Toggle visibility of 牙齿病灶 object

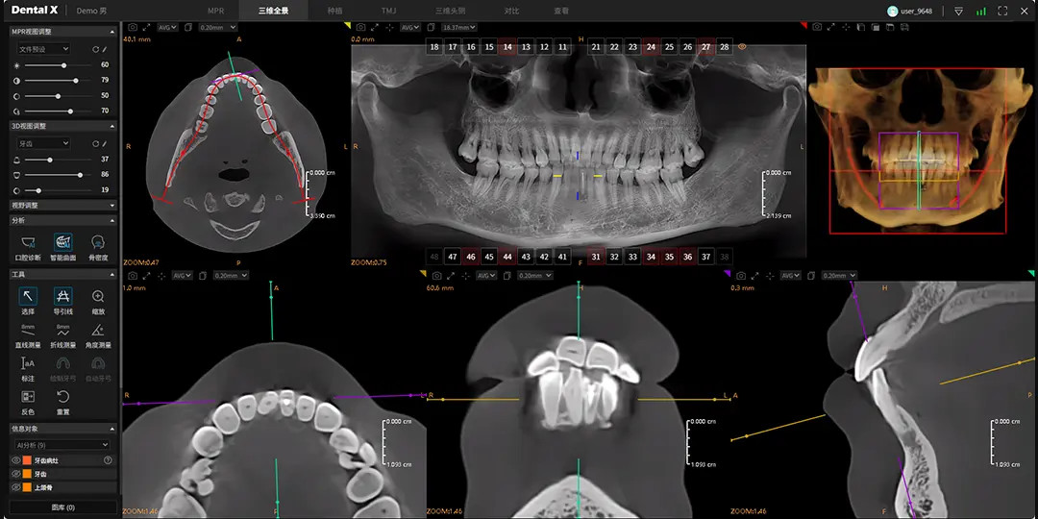coord(15,460)
